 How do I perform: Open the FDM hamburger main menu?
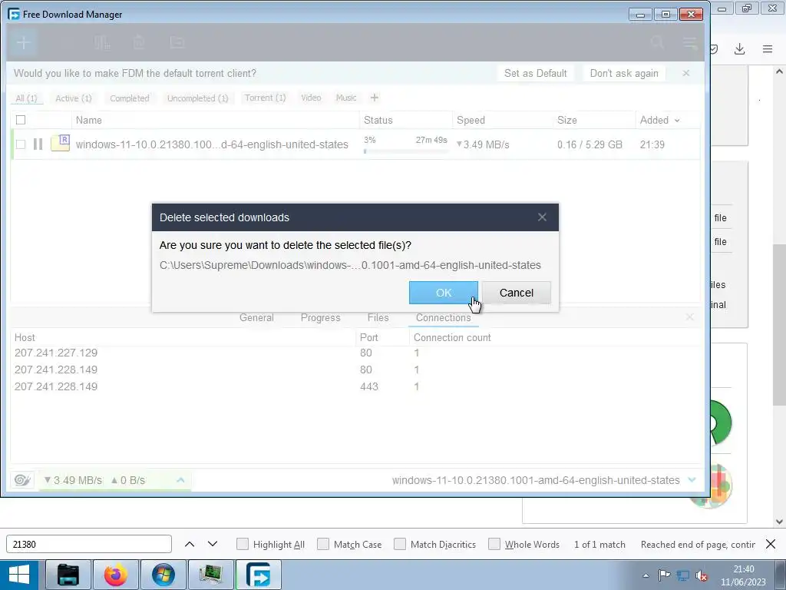(x=690, y=43)
